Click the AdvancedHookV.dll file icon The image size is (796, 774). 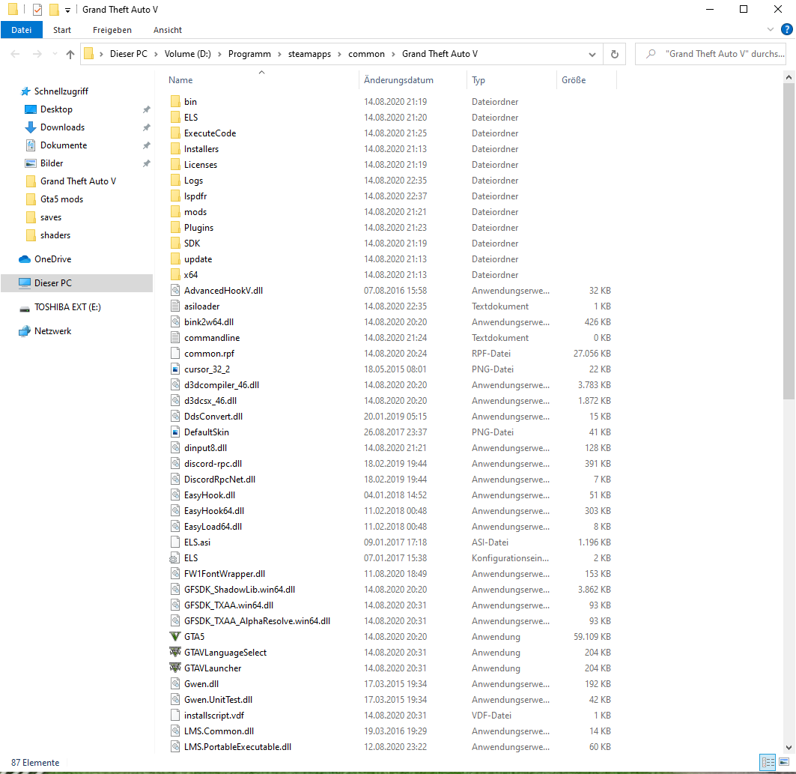(x=175, y=291)
